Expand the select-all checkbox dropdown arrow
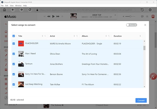 [x=16, y=36]
